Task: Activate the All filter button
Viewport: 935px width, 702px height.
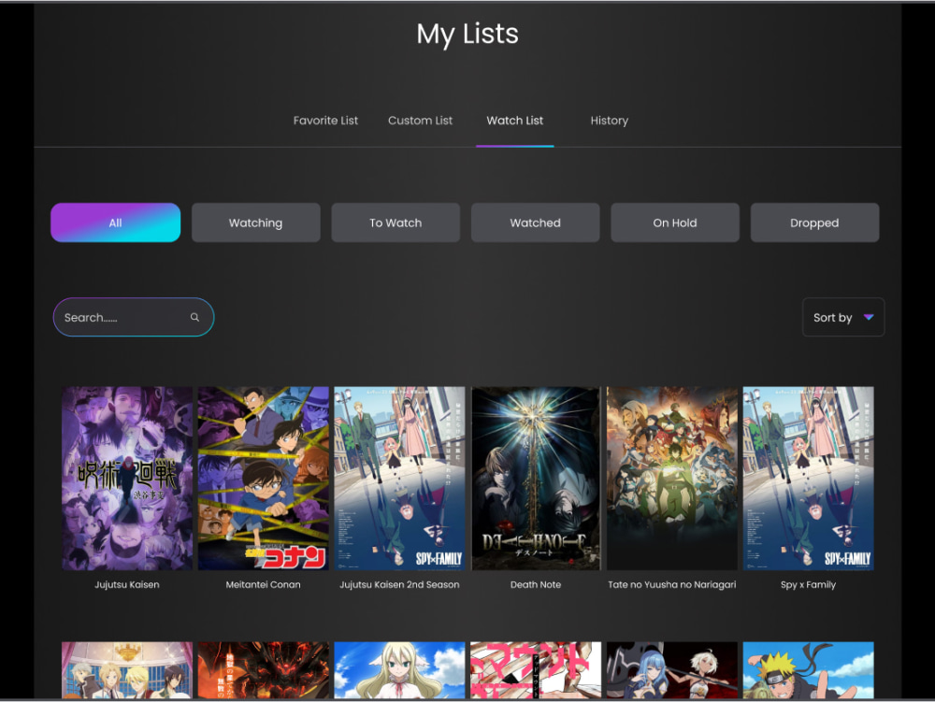Action: tap(115, 222)
